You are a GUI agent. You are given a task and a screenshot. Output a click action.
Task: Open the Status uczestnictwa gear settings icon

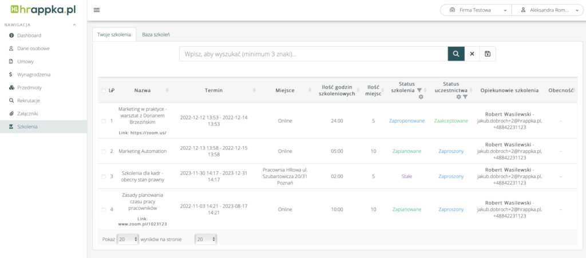(x=458, y=97)
